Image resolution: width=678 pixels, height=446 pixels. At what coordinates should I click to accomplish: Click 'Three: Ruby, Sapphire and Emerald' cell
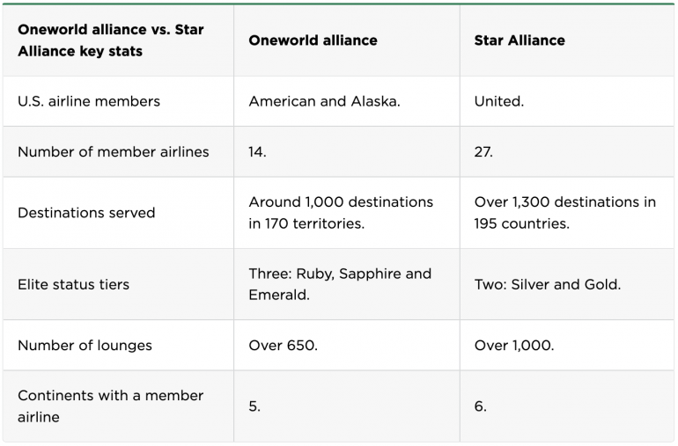(340, 284)
